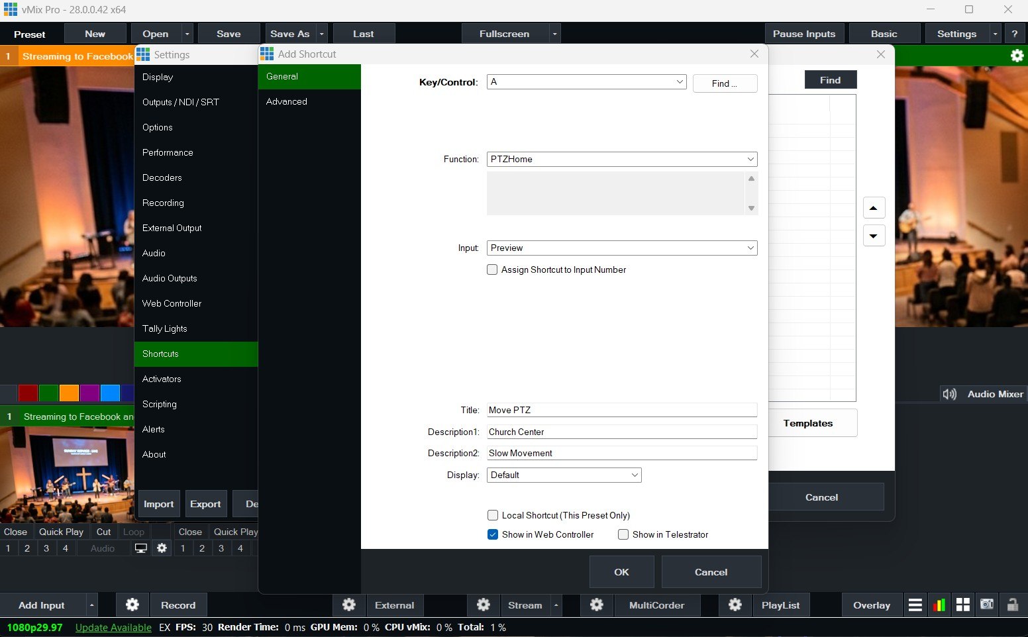Click the Description1 field with Church Center
Image resolution: width=1028 pixels, height=637 pixels.
click(x=622, y=432)
